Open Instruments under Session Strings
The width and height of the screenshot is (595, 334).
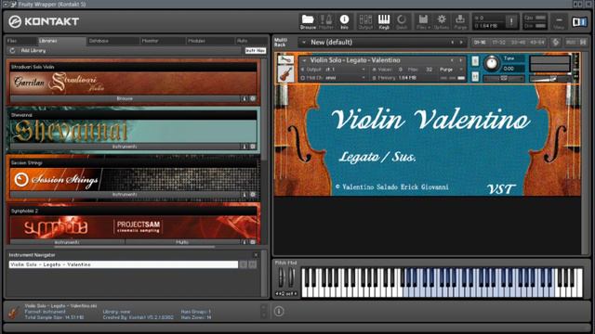point(125,194)
